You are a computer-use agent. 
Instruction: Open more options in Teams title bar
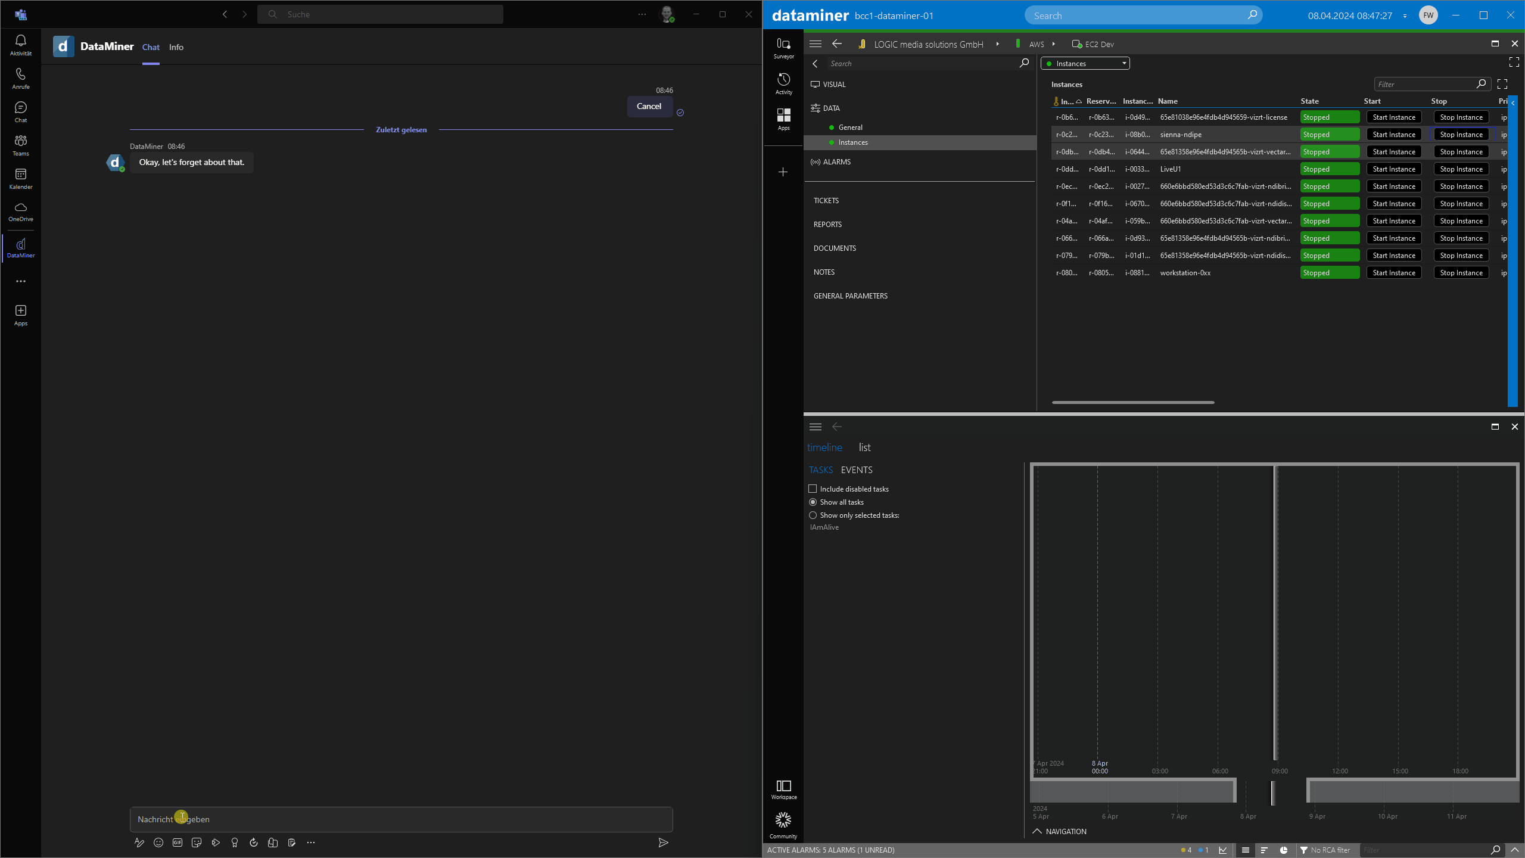point(642,14)
